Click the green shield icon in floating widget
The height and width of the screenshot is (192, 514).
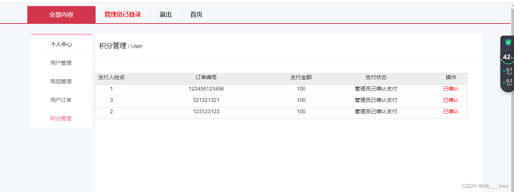coord(508,42)
